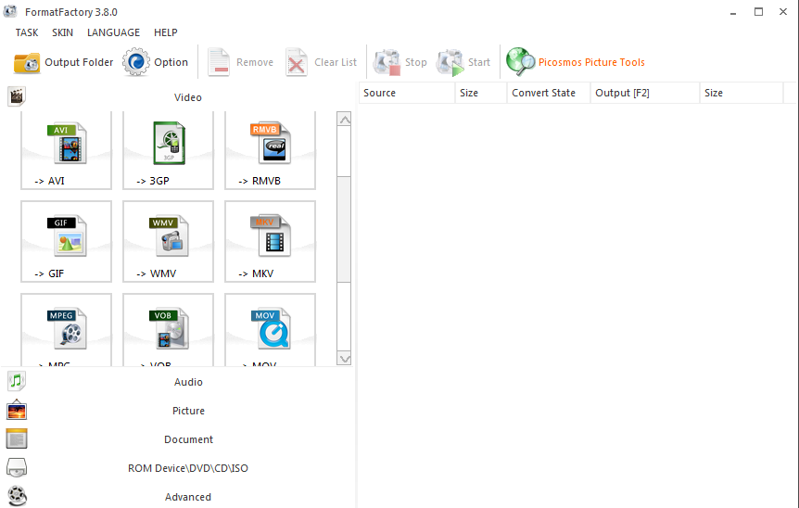Click the video list scroll up arrow
799x508 pixels.
coord(345,120)
